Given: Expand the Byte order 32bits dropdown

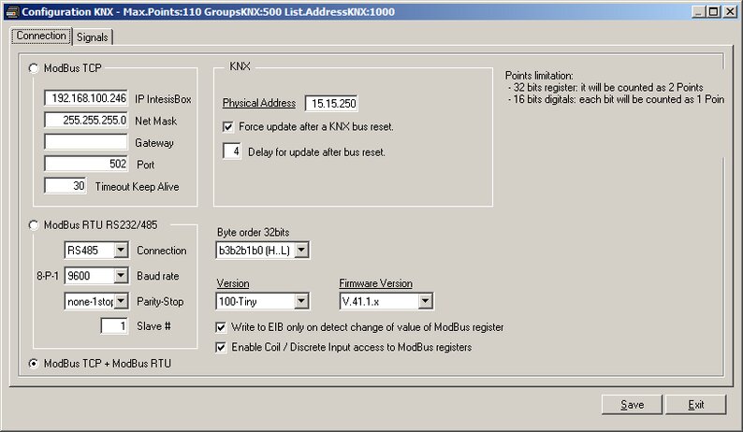Looking at the screenshot, I should 299,251.
